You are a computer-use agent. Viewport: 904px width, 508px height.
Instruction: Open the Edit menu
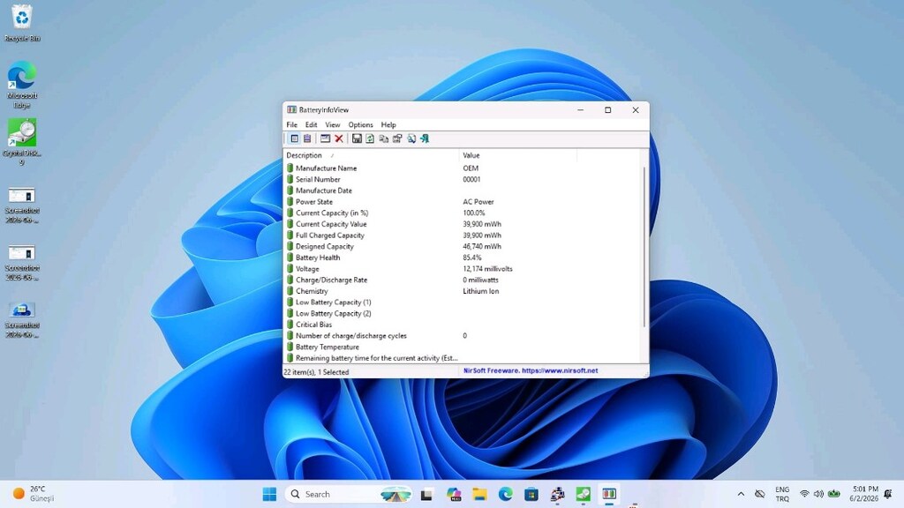[x=312, y=125]
